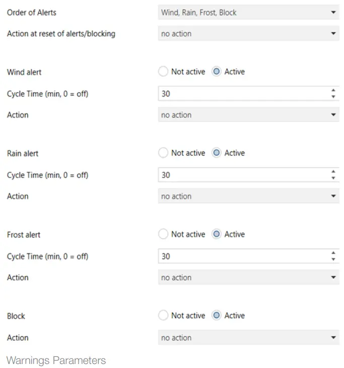
Task: Open the Wind alert Action dropdown
Action: (248, 115)
